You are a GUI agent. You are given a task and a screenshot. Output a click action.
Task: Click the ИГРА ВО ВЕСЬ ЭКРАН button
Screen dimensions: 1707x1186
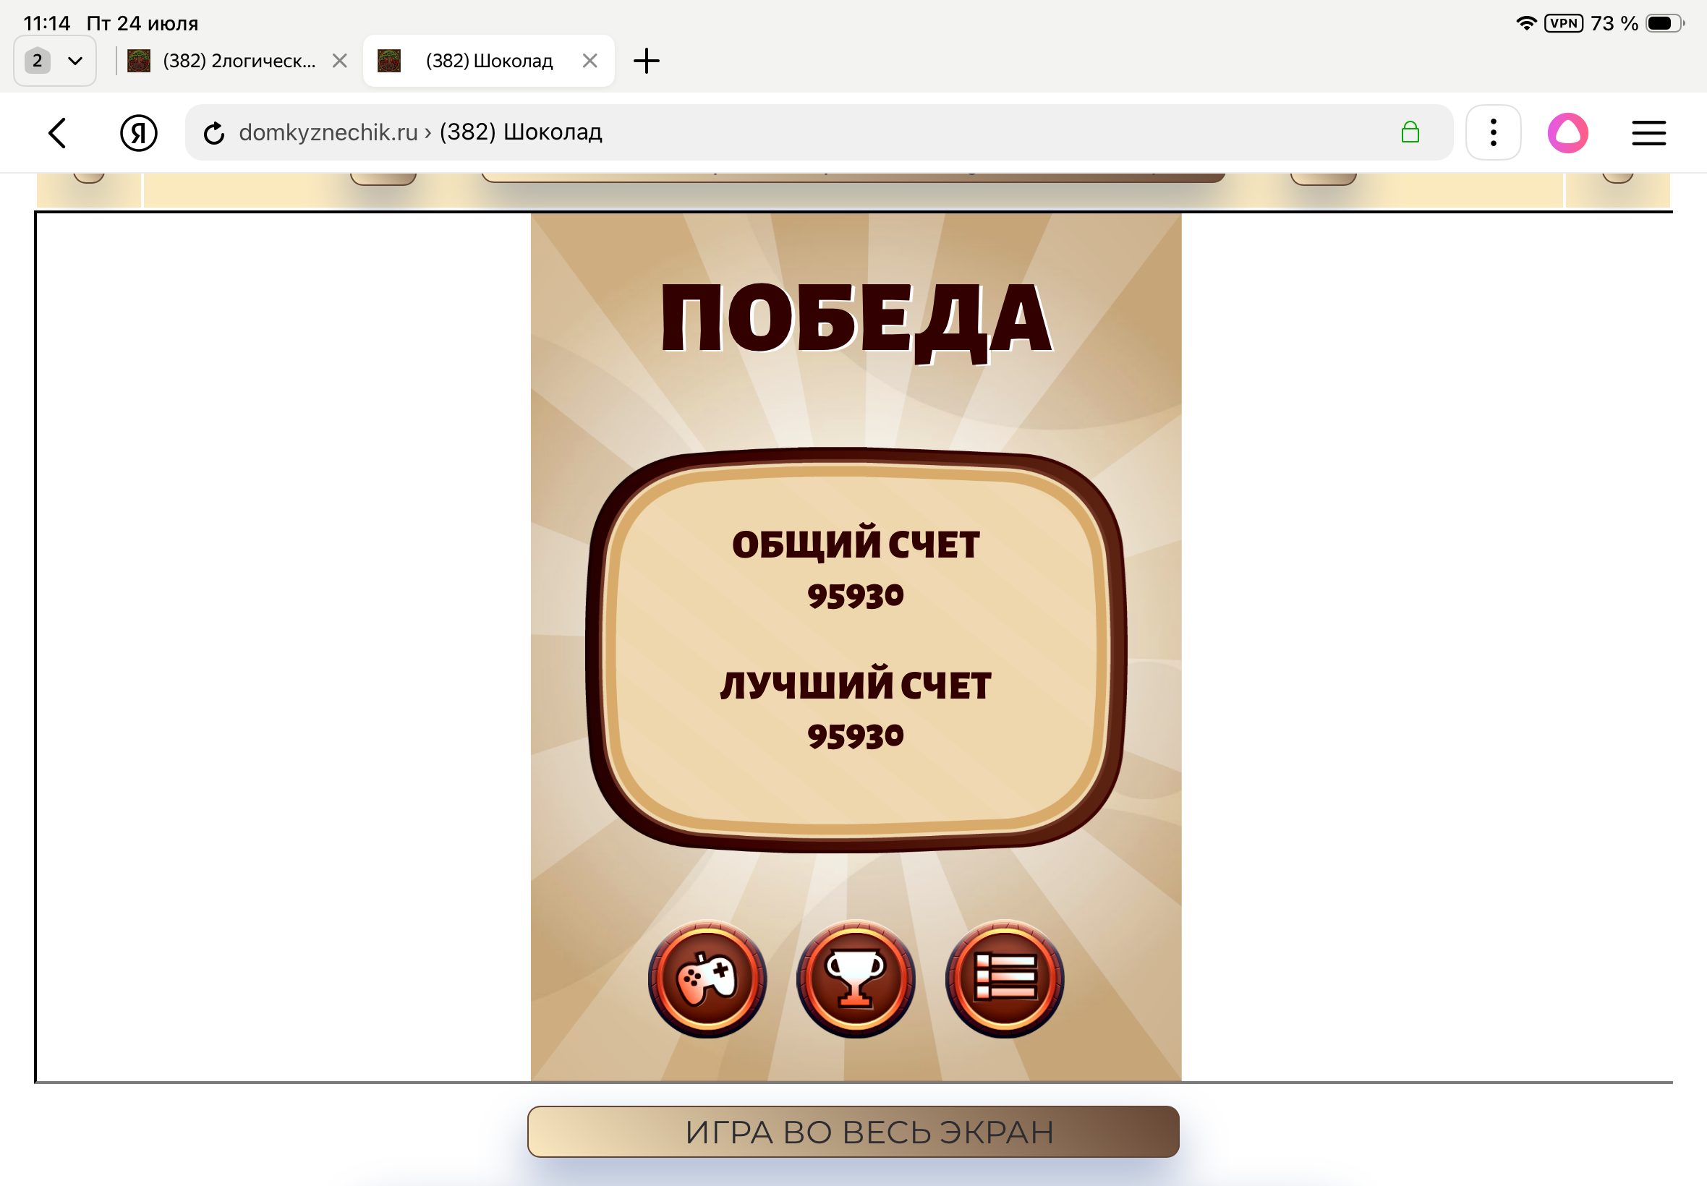pos(853,1131)
